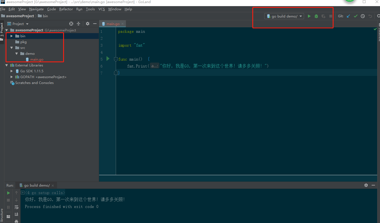Image resolution: width=380 pixels, height=223 pixels.
Task: Click awesomeProject in the breadcrumb bar
Action: tap(20, 16)
